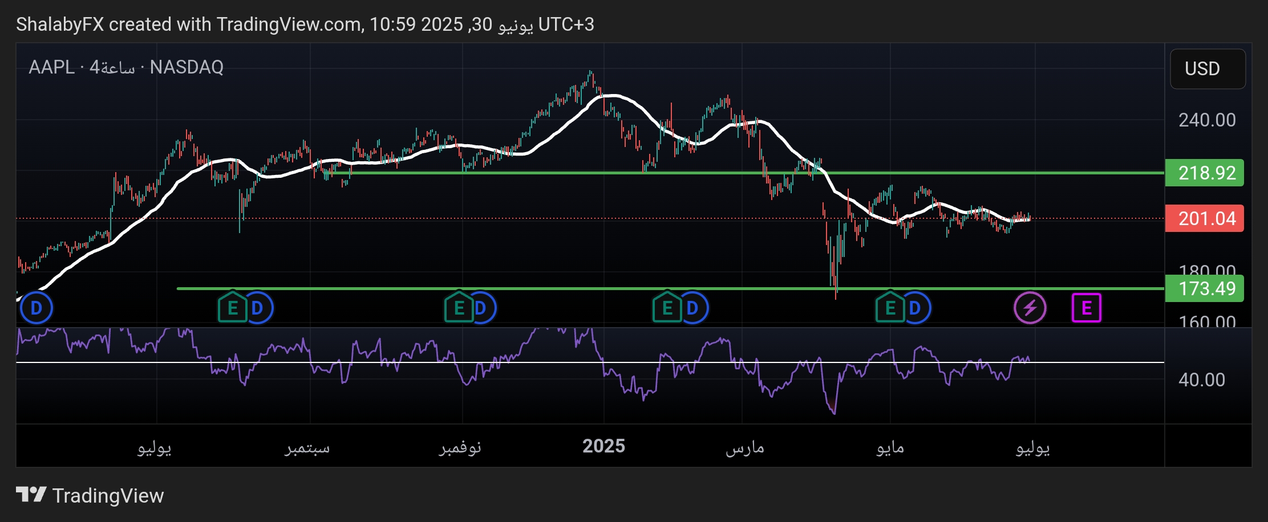Click the 4ساعة interval text in legend

pos(112,67)
